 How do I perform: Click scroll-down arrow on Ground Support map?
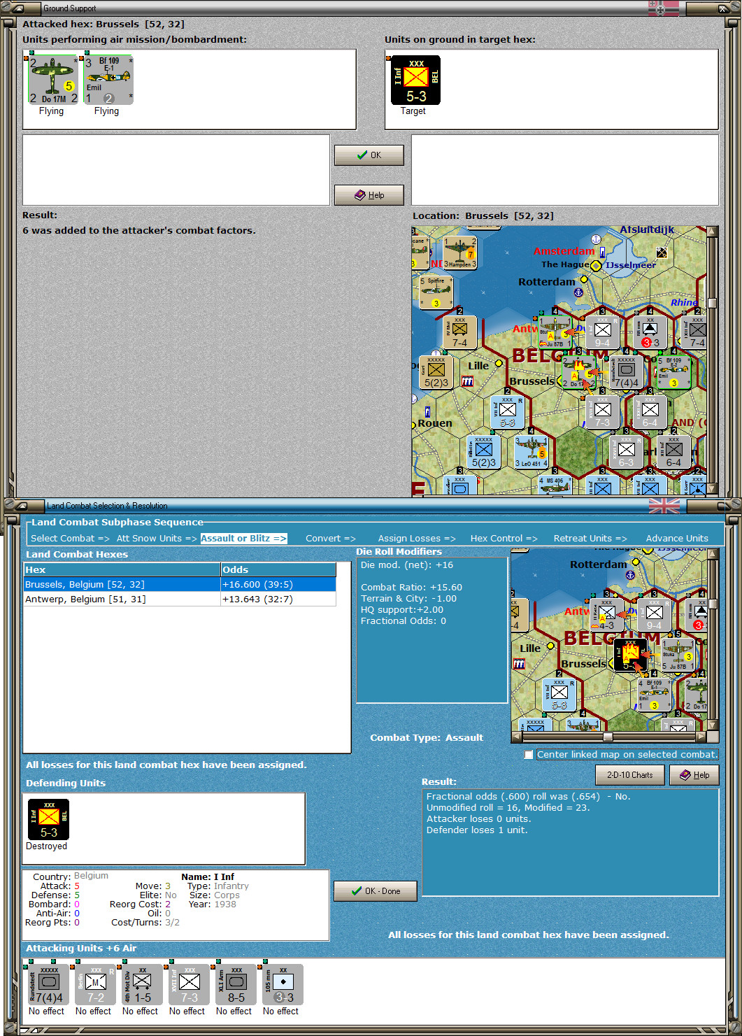(x=713, y=490)
